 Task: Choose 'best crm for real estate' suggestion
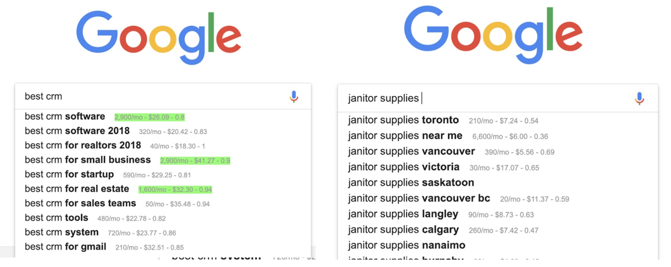[x=77, y=189]
